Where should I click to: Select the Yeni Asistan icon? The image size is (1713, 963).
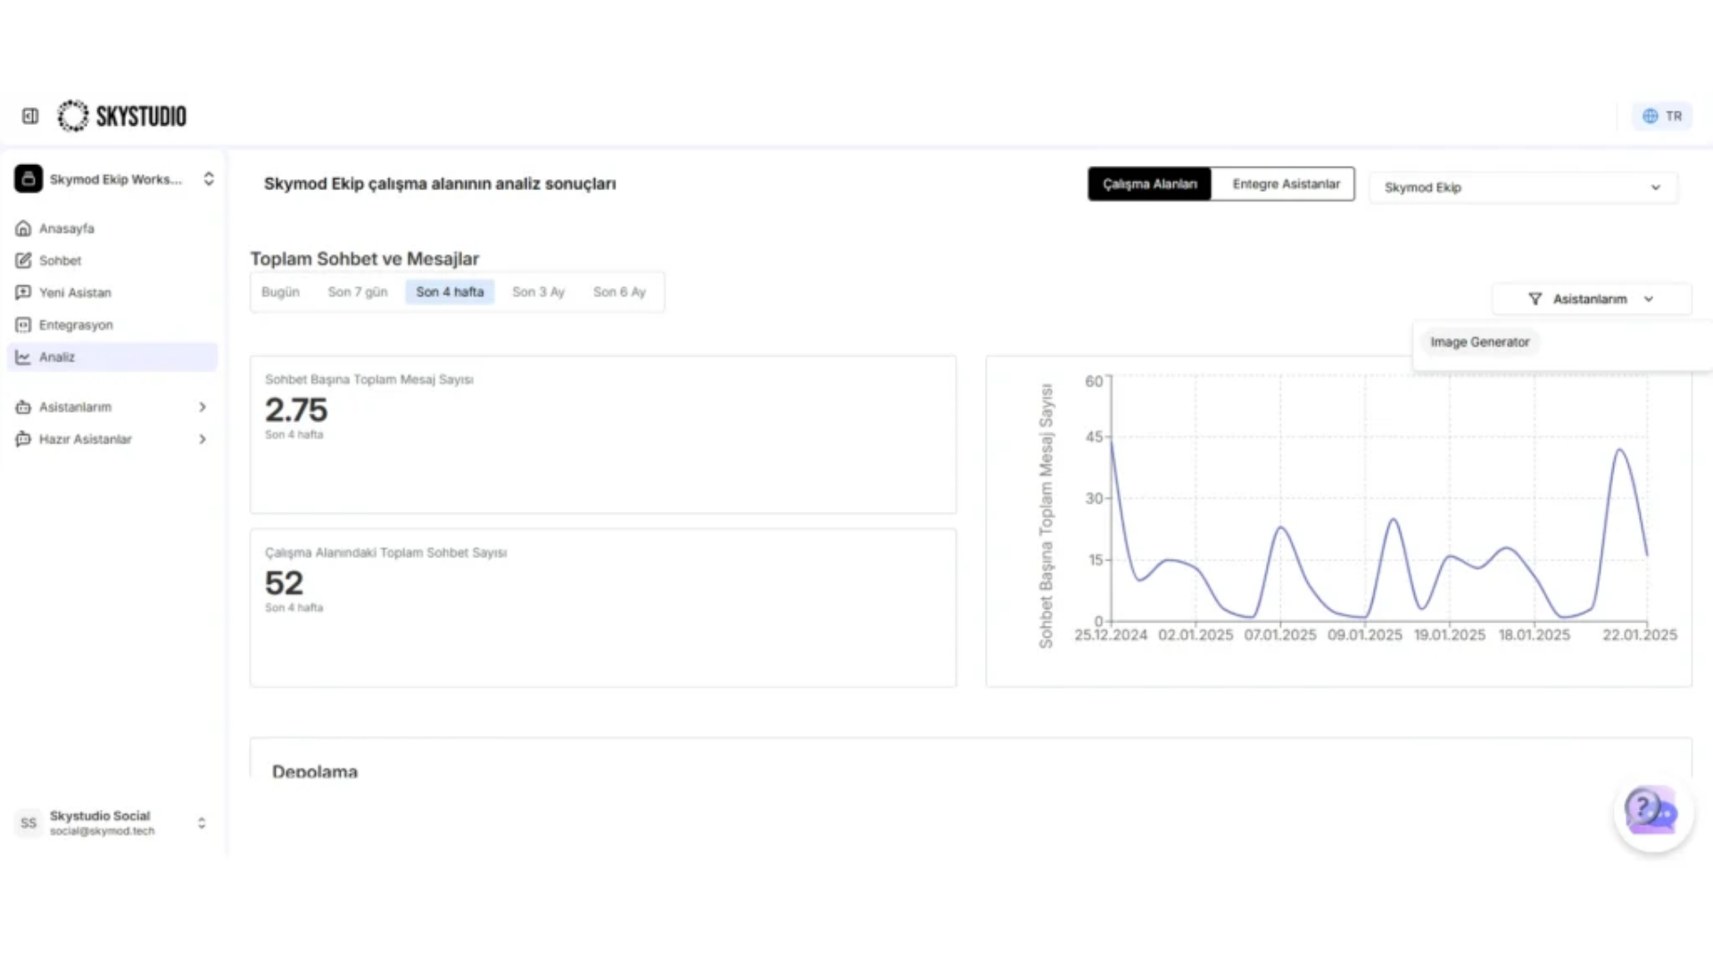click(23, 292)
